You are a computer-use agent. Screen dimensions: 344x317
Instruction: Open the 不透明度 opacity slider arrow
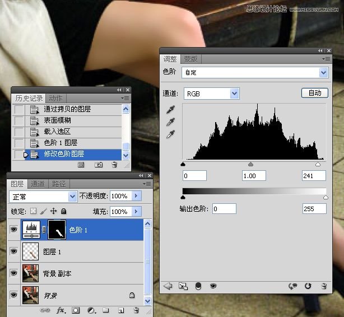pyautogui.click(x=137, y=195)
